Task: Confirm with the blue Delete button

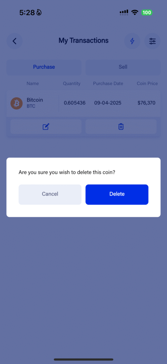Action: 117,194
